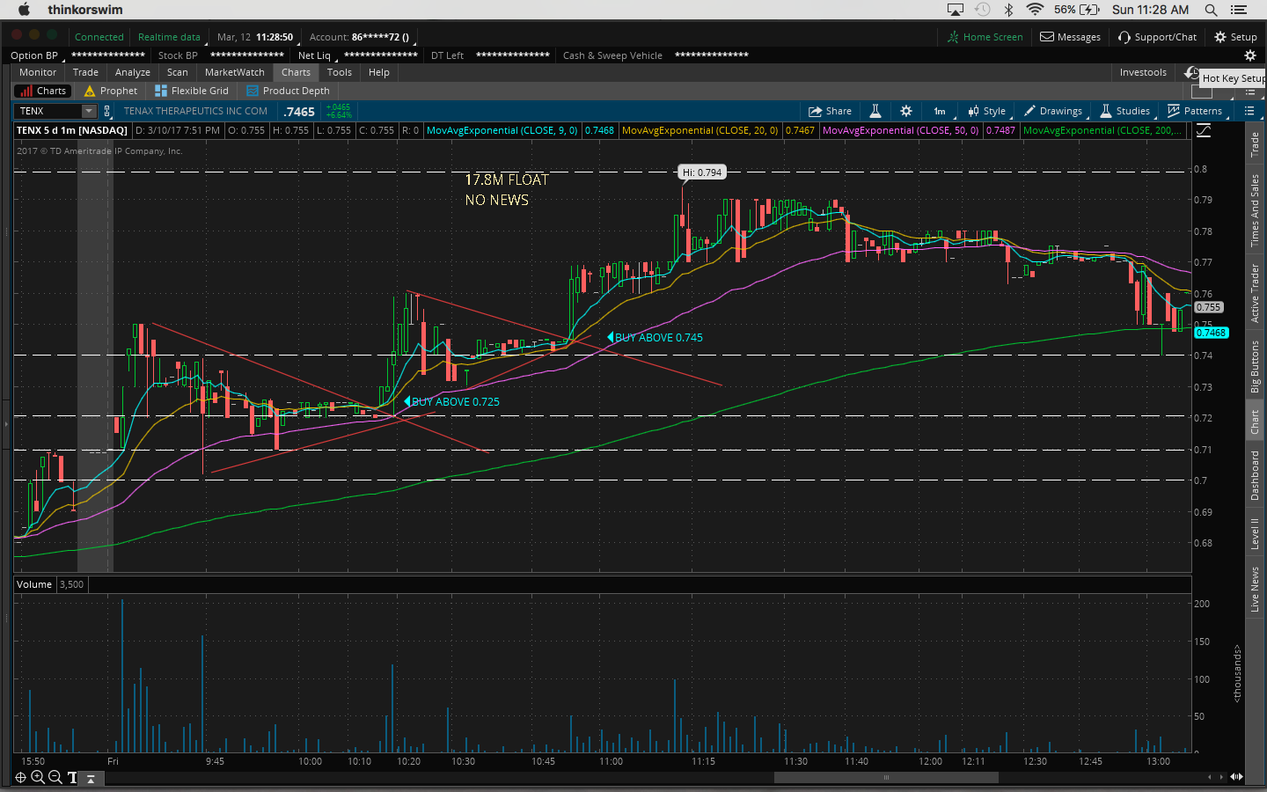Select the 17.8M FLOAT NO NEWS note

tap(507, 190)
